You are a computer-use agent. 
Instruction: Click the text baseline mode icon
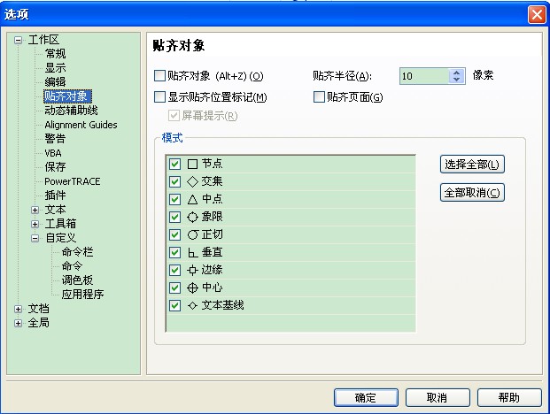192,305
